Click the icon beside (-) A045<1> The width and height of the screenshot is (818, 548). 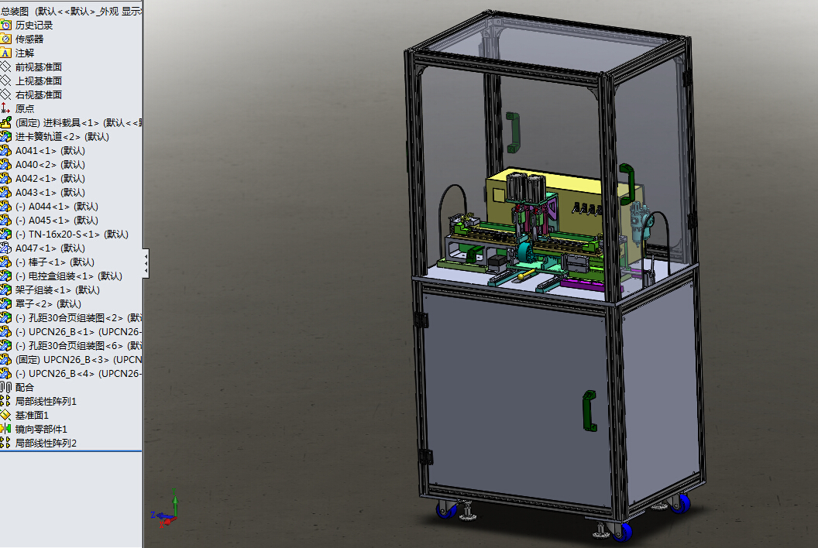(x=5, y=220)
